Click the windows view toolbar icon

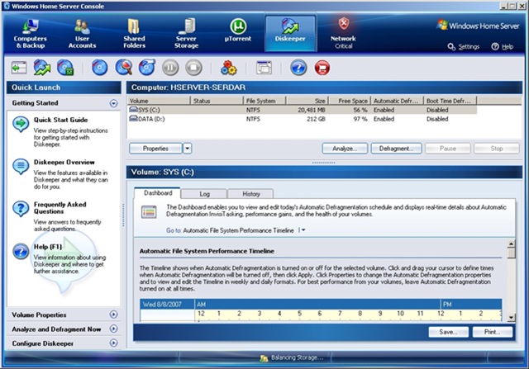point(264,68)
